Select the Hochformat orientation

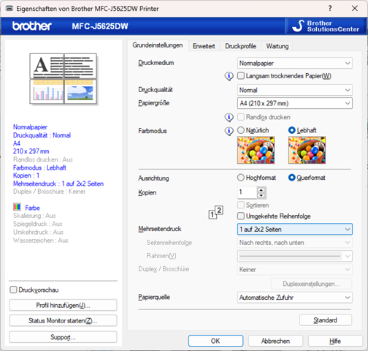[x=240, y=178]
